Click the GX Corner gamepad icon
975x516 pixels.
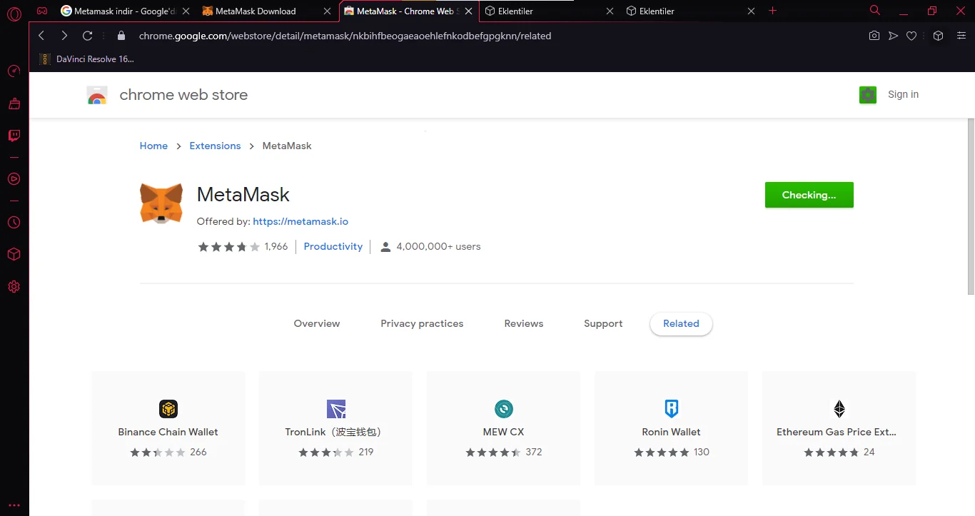43,11
